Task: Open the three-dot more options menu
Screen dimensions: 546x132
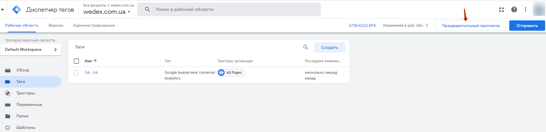Action: [526, 9]
